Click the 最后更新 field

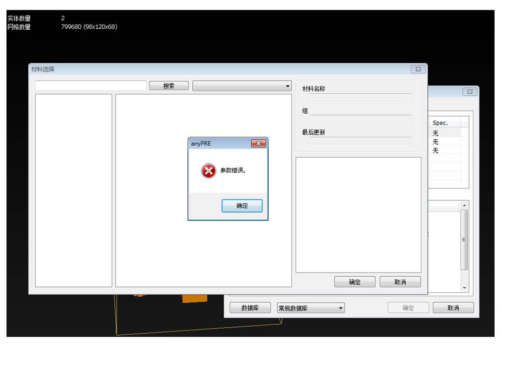(x=360, y=142)
